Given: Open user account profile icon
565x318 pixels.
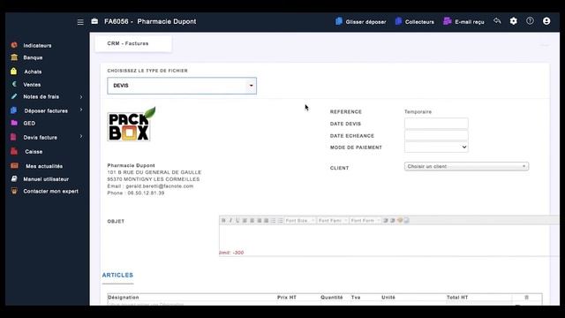Looking at the screenshot, I should [546, 21].
